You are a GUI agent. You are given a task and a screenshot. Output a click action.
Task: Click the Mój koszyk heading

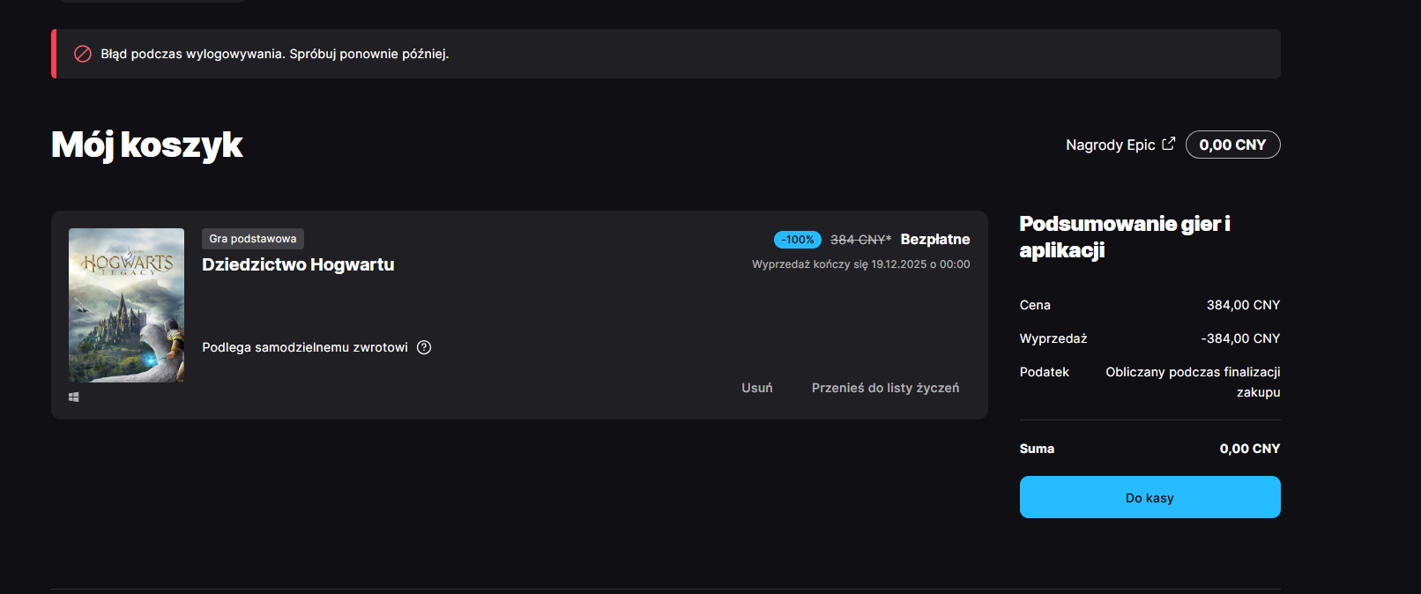coord(147,145)
